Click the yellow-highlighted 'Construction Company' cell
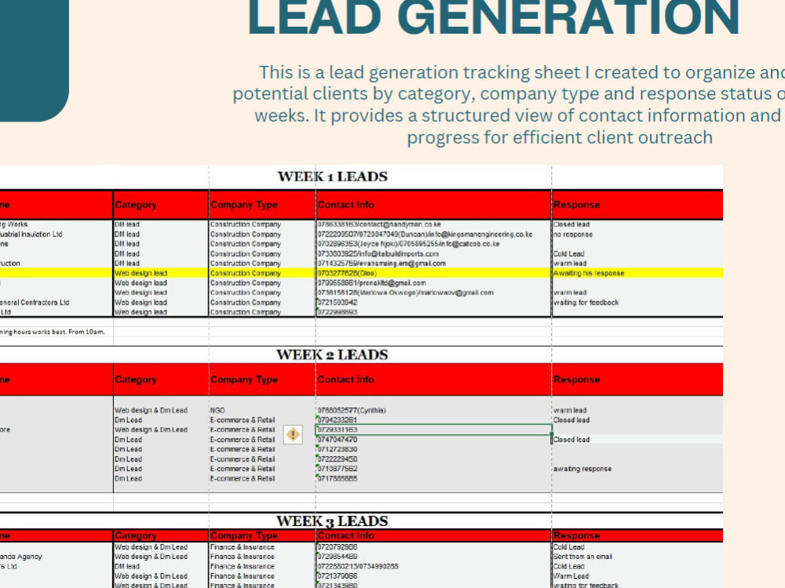785x588 pixels. pyautogui.click(x=262, y=273)
